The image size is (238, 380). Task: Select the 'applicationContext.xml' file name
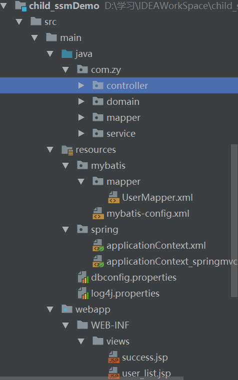point(156,246)
